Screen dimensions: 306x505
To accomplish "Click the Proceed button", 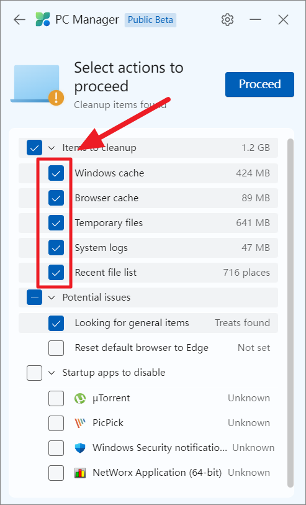I will (259, 84).
